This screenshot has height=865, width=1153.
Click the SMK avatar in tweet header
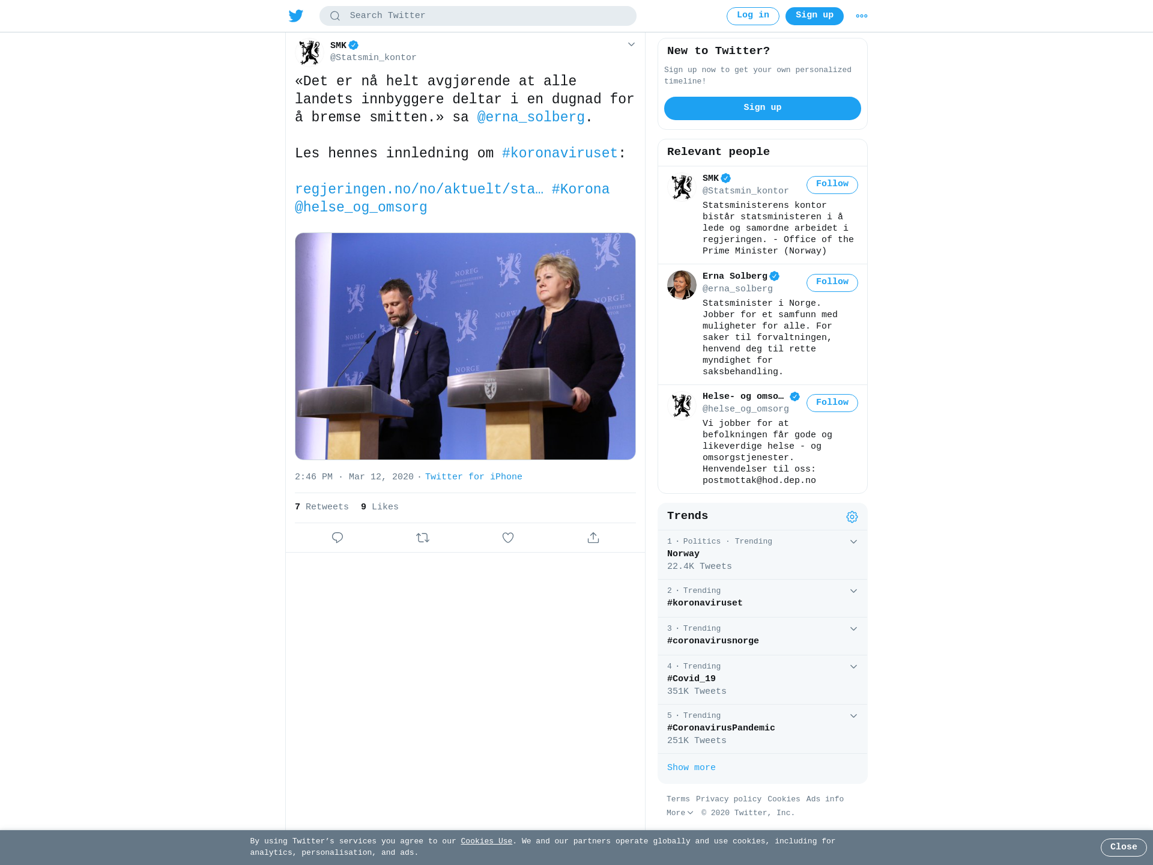click(310, 52)
